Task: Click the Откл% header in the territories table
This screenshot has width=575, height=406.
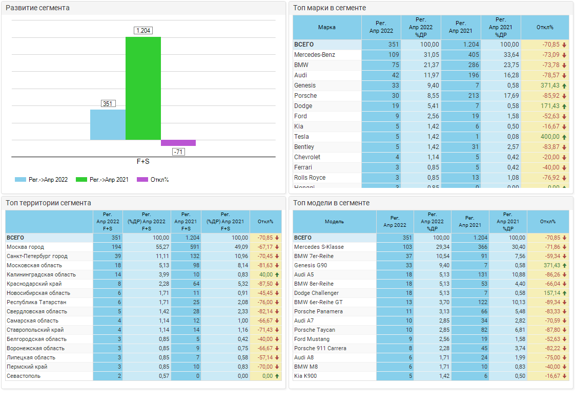Action: tap(265, 222)
